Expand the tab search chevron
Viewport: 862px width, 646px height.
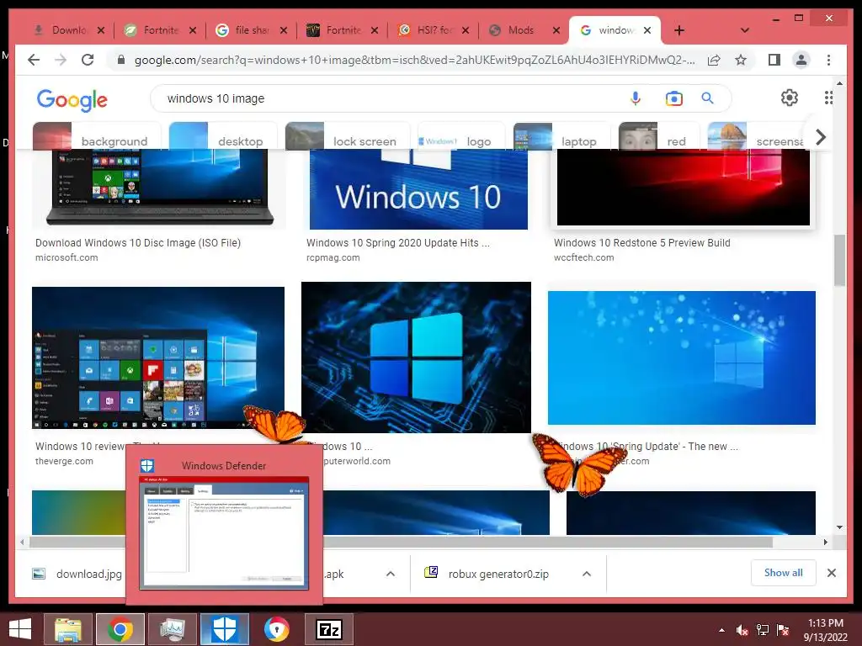click(745, 30)
